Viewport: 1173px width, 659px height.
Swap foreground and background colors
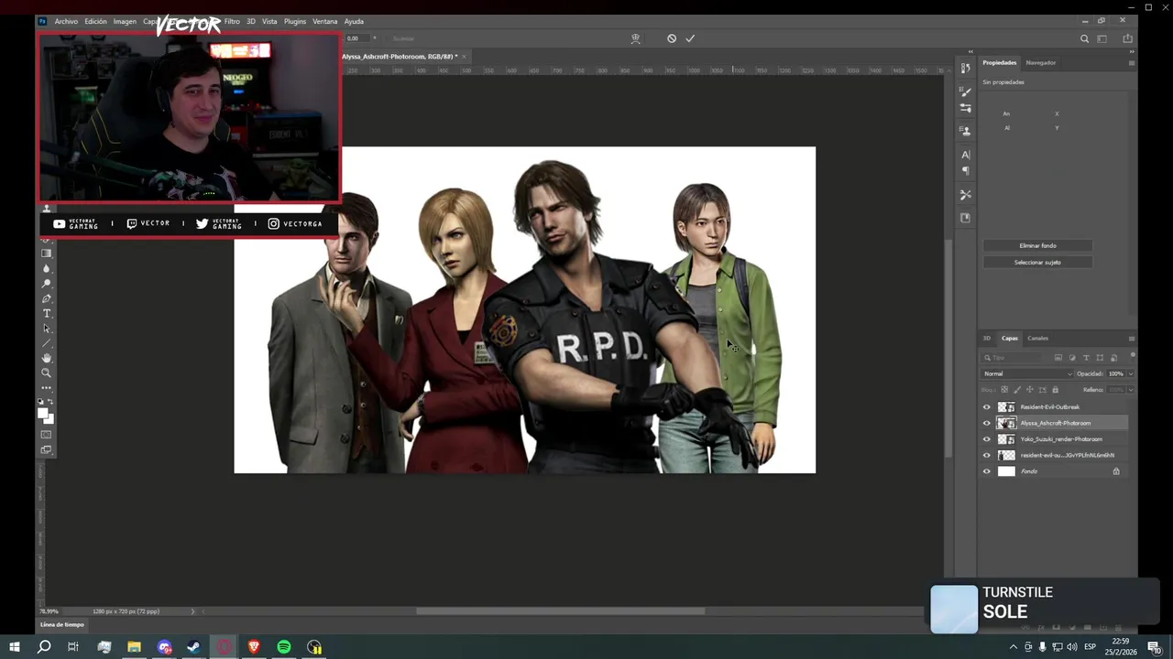51,402
